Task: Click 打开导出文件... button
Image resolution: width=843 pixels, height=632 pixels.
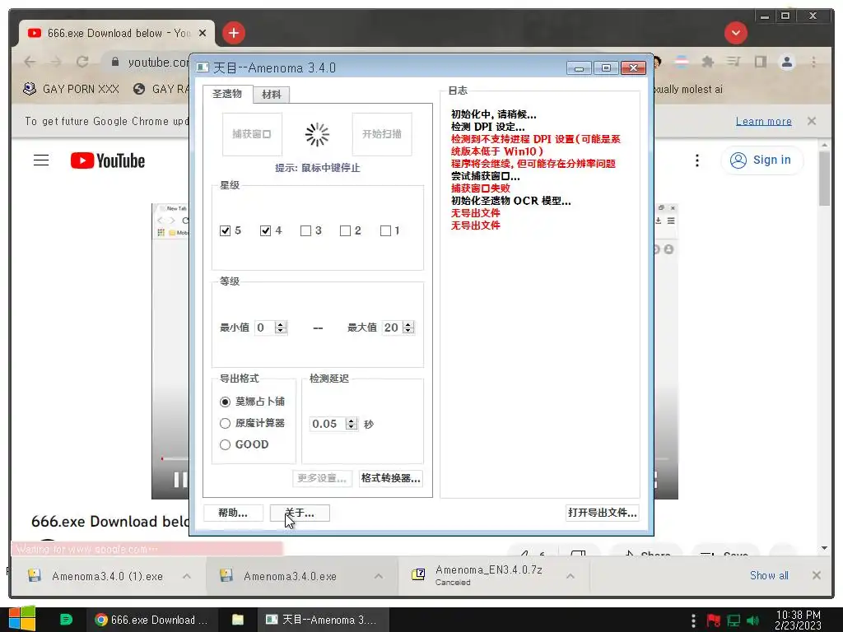Action: pos(603,513)
